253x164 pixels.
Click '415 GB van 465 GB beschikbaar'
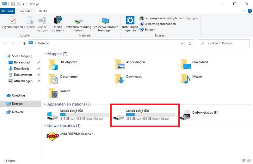(x=82, y=119)
